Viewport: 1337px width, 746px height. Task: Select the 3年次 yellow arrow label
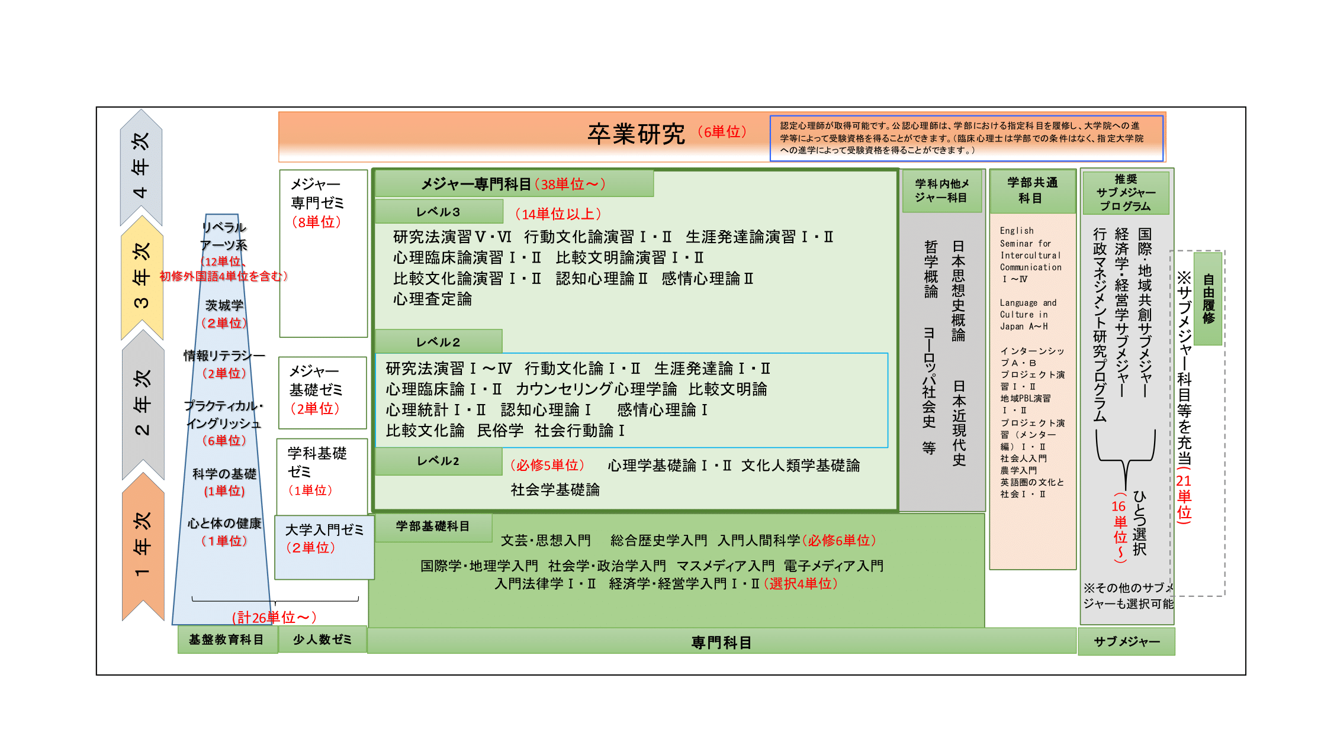point(142,277)
